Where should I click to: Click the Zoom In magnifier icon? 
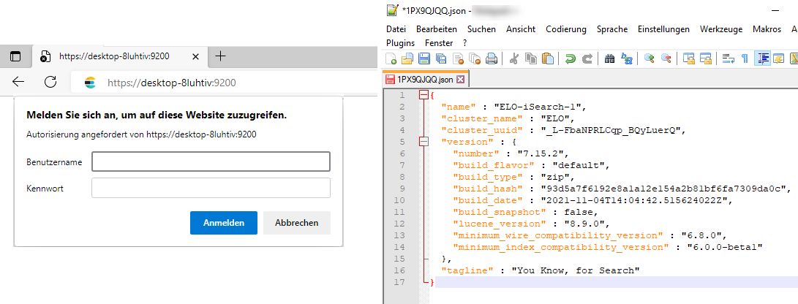coord(649,59)
